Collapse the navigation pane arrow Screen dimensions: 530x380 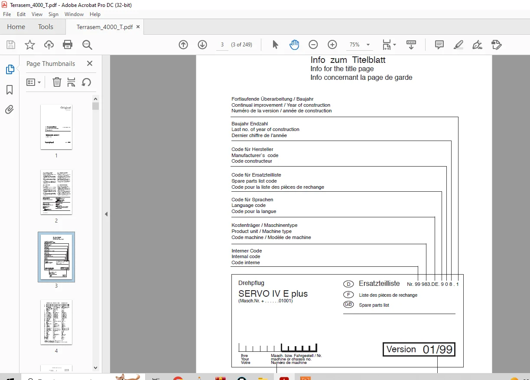pyautogui.click(x=106, y=214)
